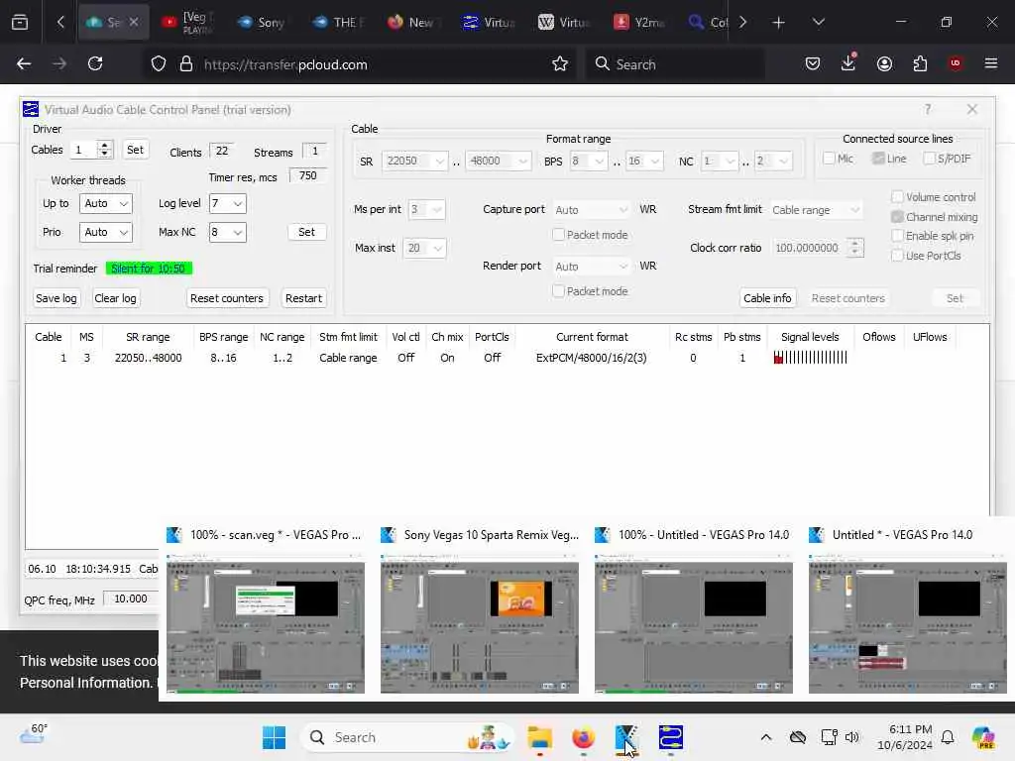Click the Virtual Audio Cable taskbar icon
The height and width of the screenshot is (761, 1015).
[x=671, y=737]
